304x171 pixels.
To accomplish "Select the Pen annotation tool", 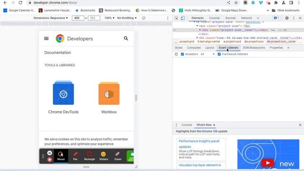I will point(75,156).
